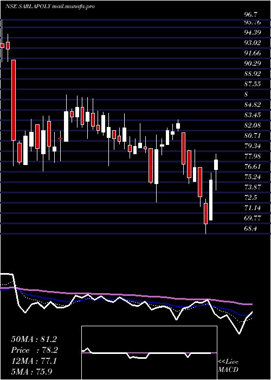Select the 90.29 price axis label

coord(253,64)
